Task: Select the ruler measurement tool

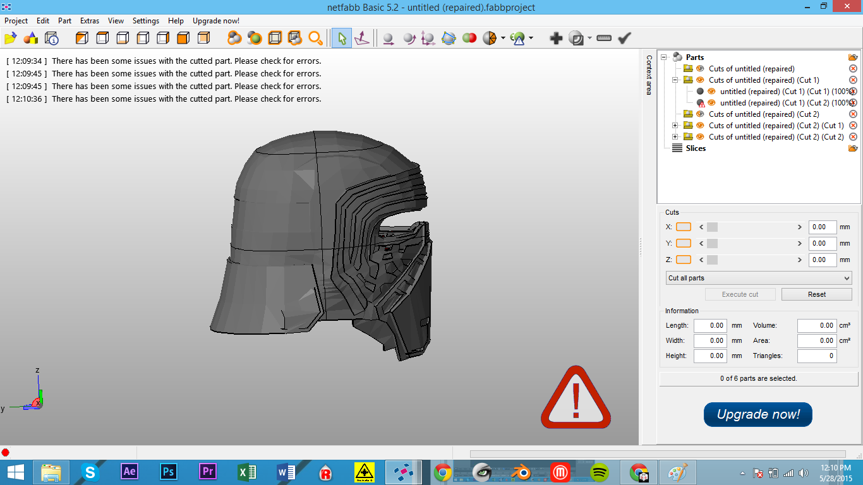Action: click(x=604, y=39)
